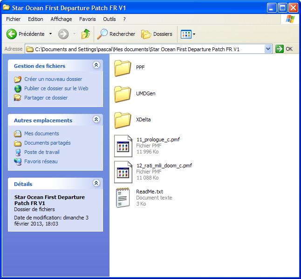Click the globe icon beside Publier

click(18, 89)
